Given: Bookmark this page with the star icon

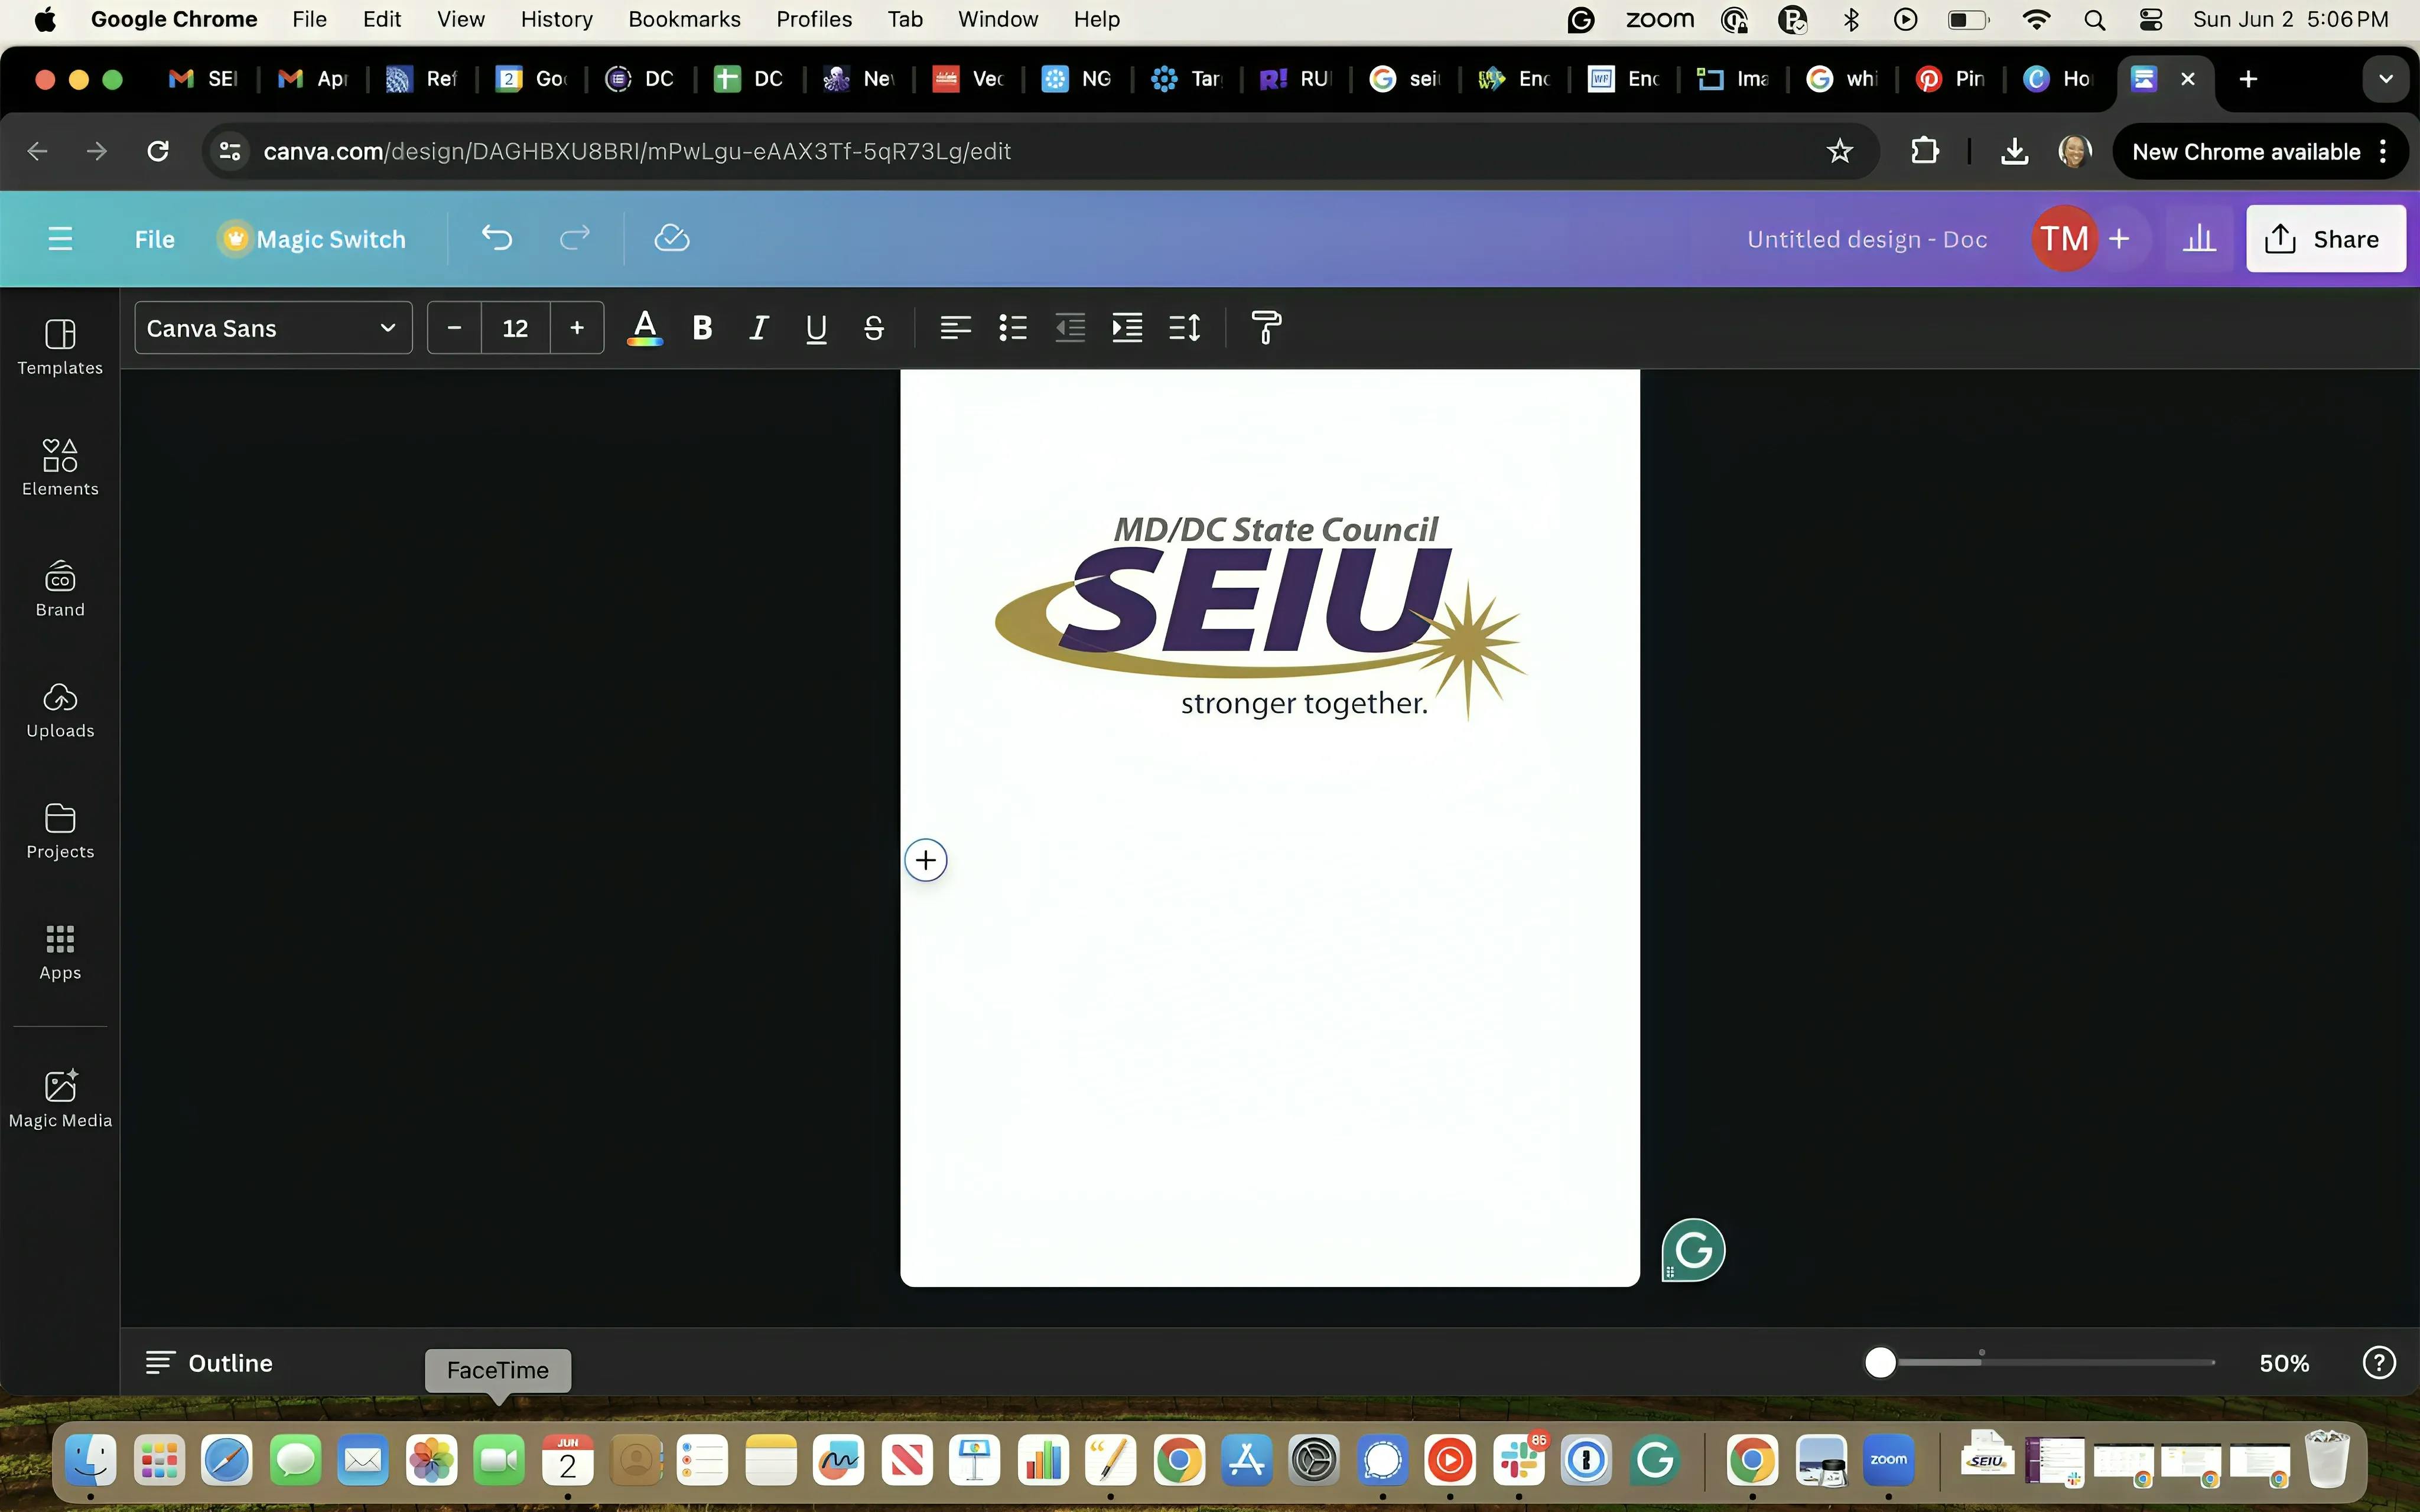Looking at the screenshot, I should click(x=1839, y=151).
